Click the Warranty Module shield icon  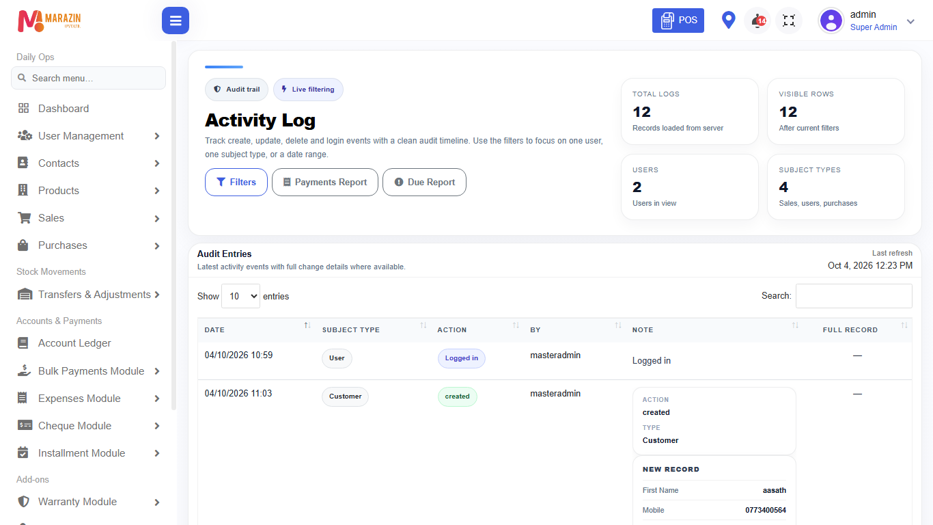[x=24, y=502]
